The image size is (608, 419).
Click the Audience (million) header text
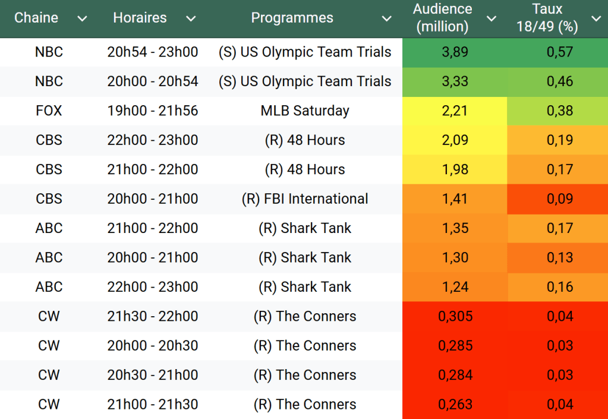coord(442,18)
